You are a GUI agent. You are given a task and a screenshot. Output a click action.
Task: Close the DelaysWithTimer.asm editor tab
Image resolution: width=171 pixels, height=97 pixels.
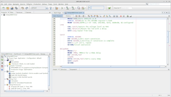83,13
